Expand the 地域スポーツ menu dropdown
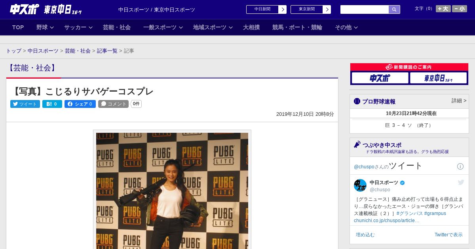 213,27
